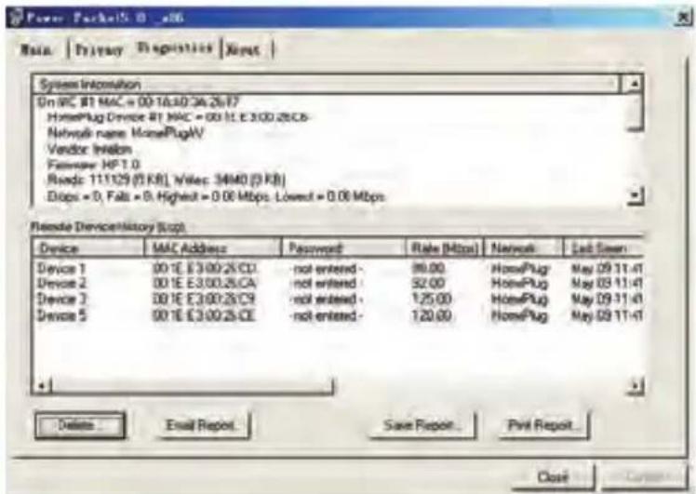Image resolution: width=696 pixels, height=494 pixels.
Task: Click Device 5's rate value 120.00
Action: click(431, 315)
